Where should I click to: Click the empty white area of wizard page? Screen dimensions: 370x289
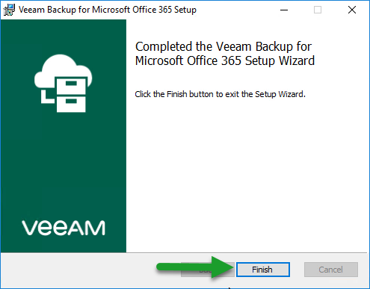247,174
